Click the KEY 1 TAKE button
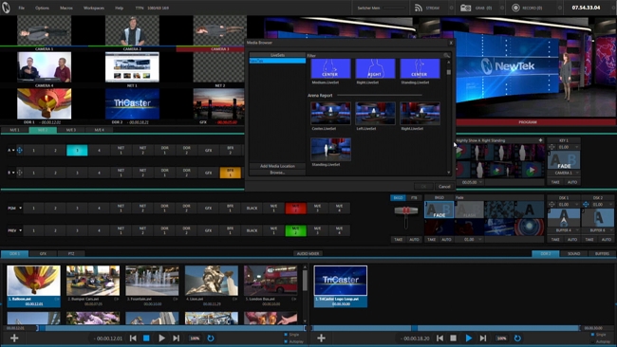This screenshot has width=617, height=347. point(555,182)
